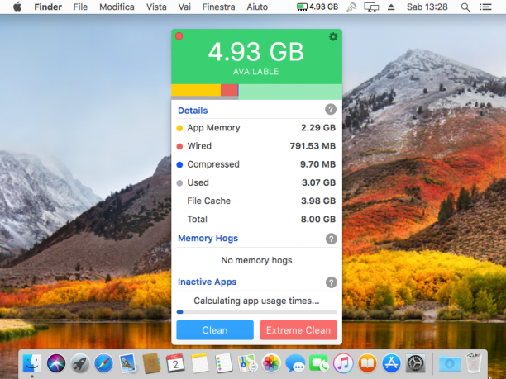Click the App Memory row
This screenshot has width=506, height=379.
tap(256, 128)
